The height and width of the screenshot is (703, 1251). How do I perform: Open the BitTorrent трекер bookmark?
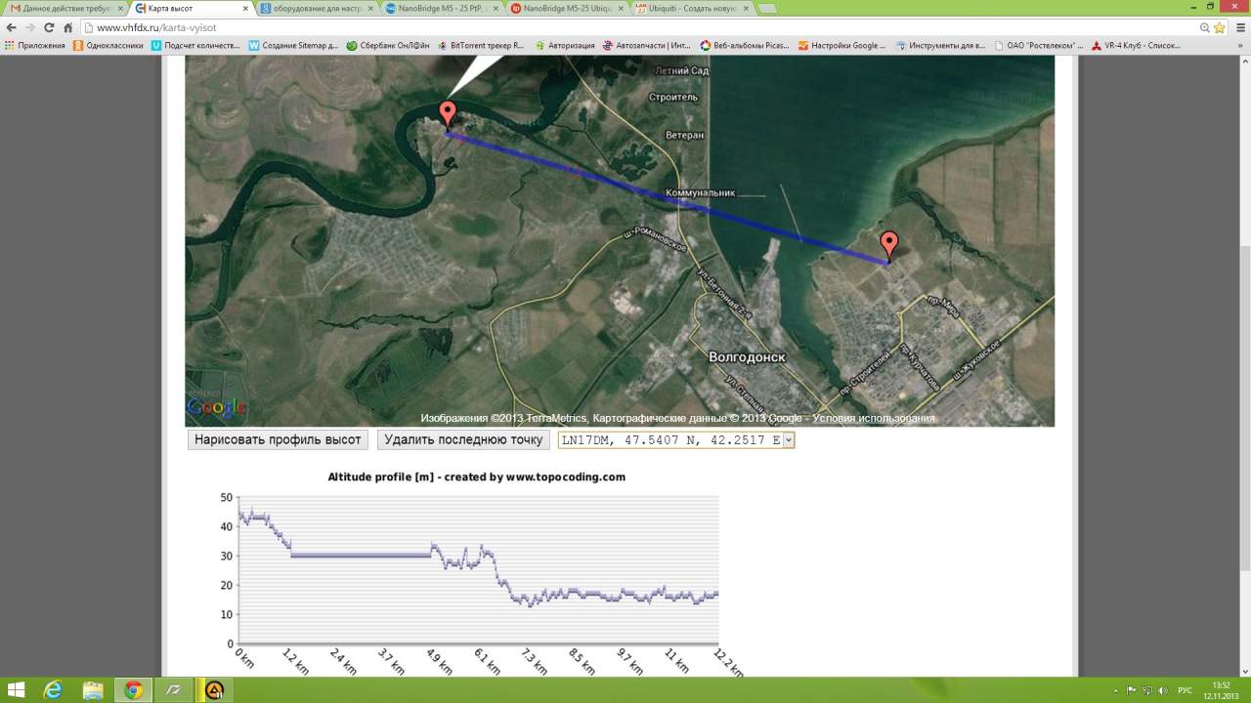480,45
